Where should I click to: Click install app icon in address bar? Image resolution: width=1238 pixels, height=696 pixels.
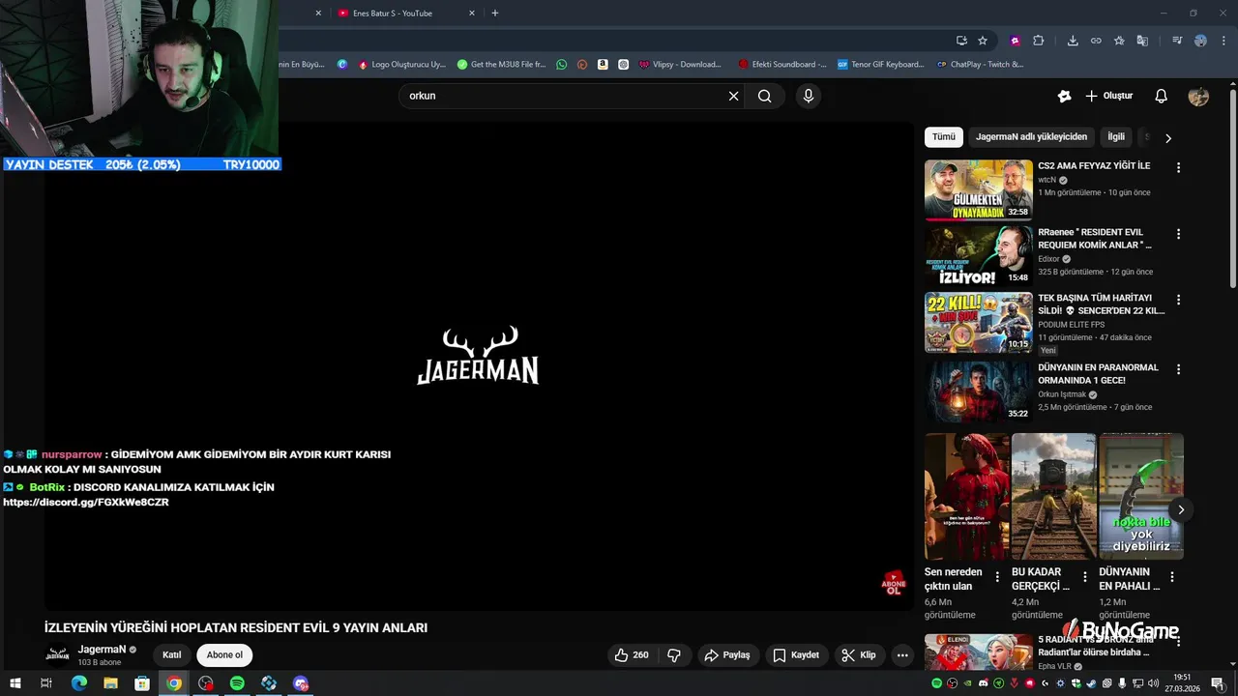coord(961,41)
